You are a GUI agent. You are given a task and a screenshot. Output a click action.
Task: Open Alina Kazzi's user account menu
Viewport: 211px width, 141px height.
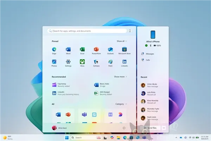(59, 128)
